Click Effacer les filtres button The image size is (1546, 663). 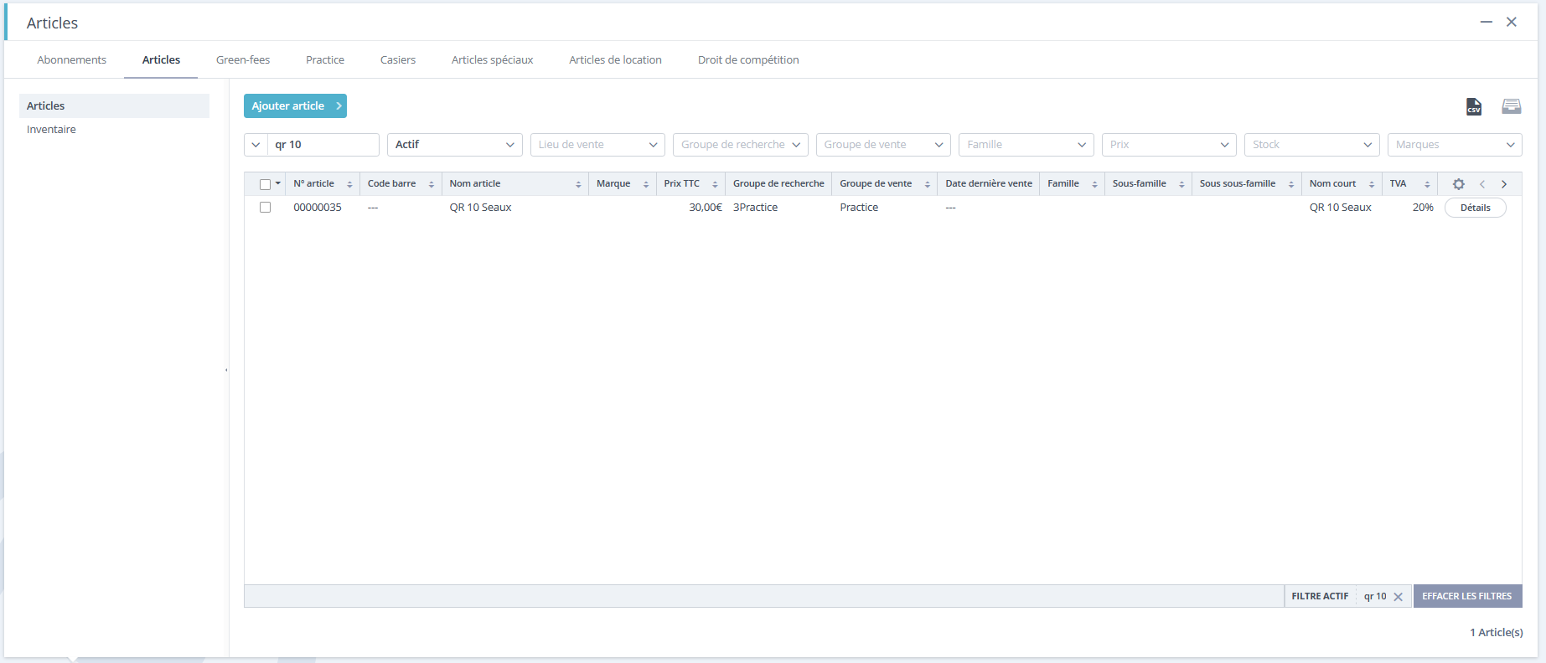click(1467, 596)
